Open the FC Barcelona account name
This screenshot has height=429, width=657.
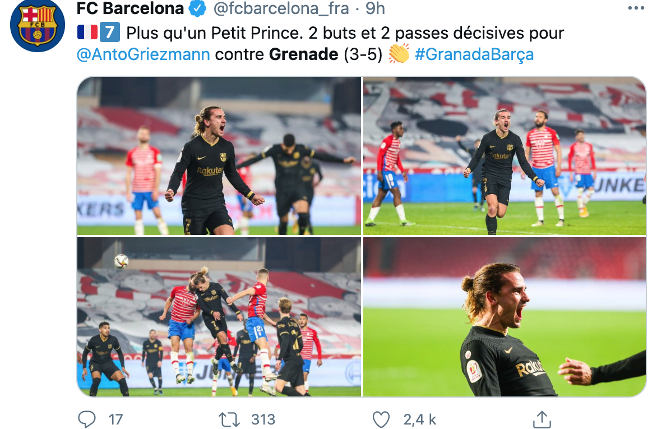click(x=130, y=8)
